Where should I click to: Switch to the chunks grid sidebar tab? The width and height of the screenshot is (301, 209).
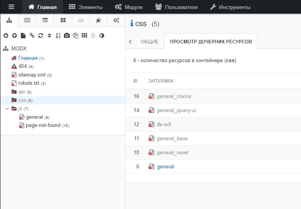(63, 20)
